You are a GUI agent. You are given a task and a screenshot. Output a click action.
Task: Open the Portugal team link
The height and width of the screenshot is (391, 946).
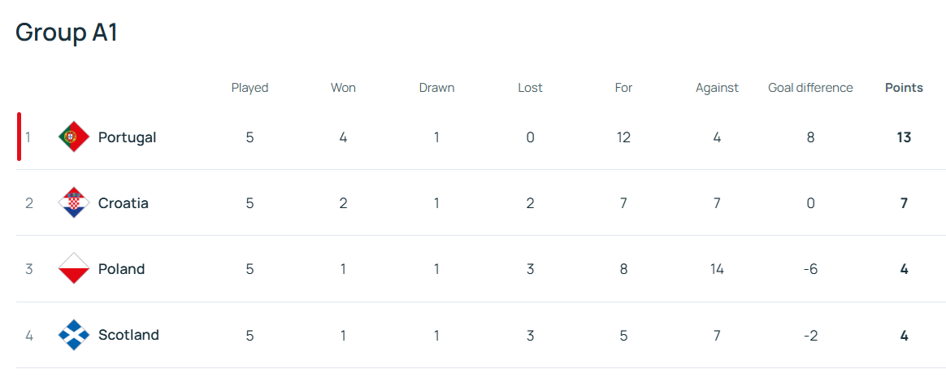[x=127, y=137]
